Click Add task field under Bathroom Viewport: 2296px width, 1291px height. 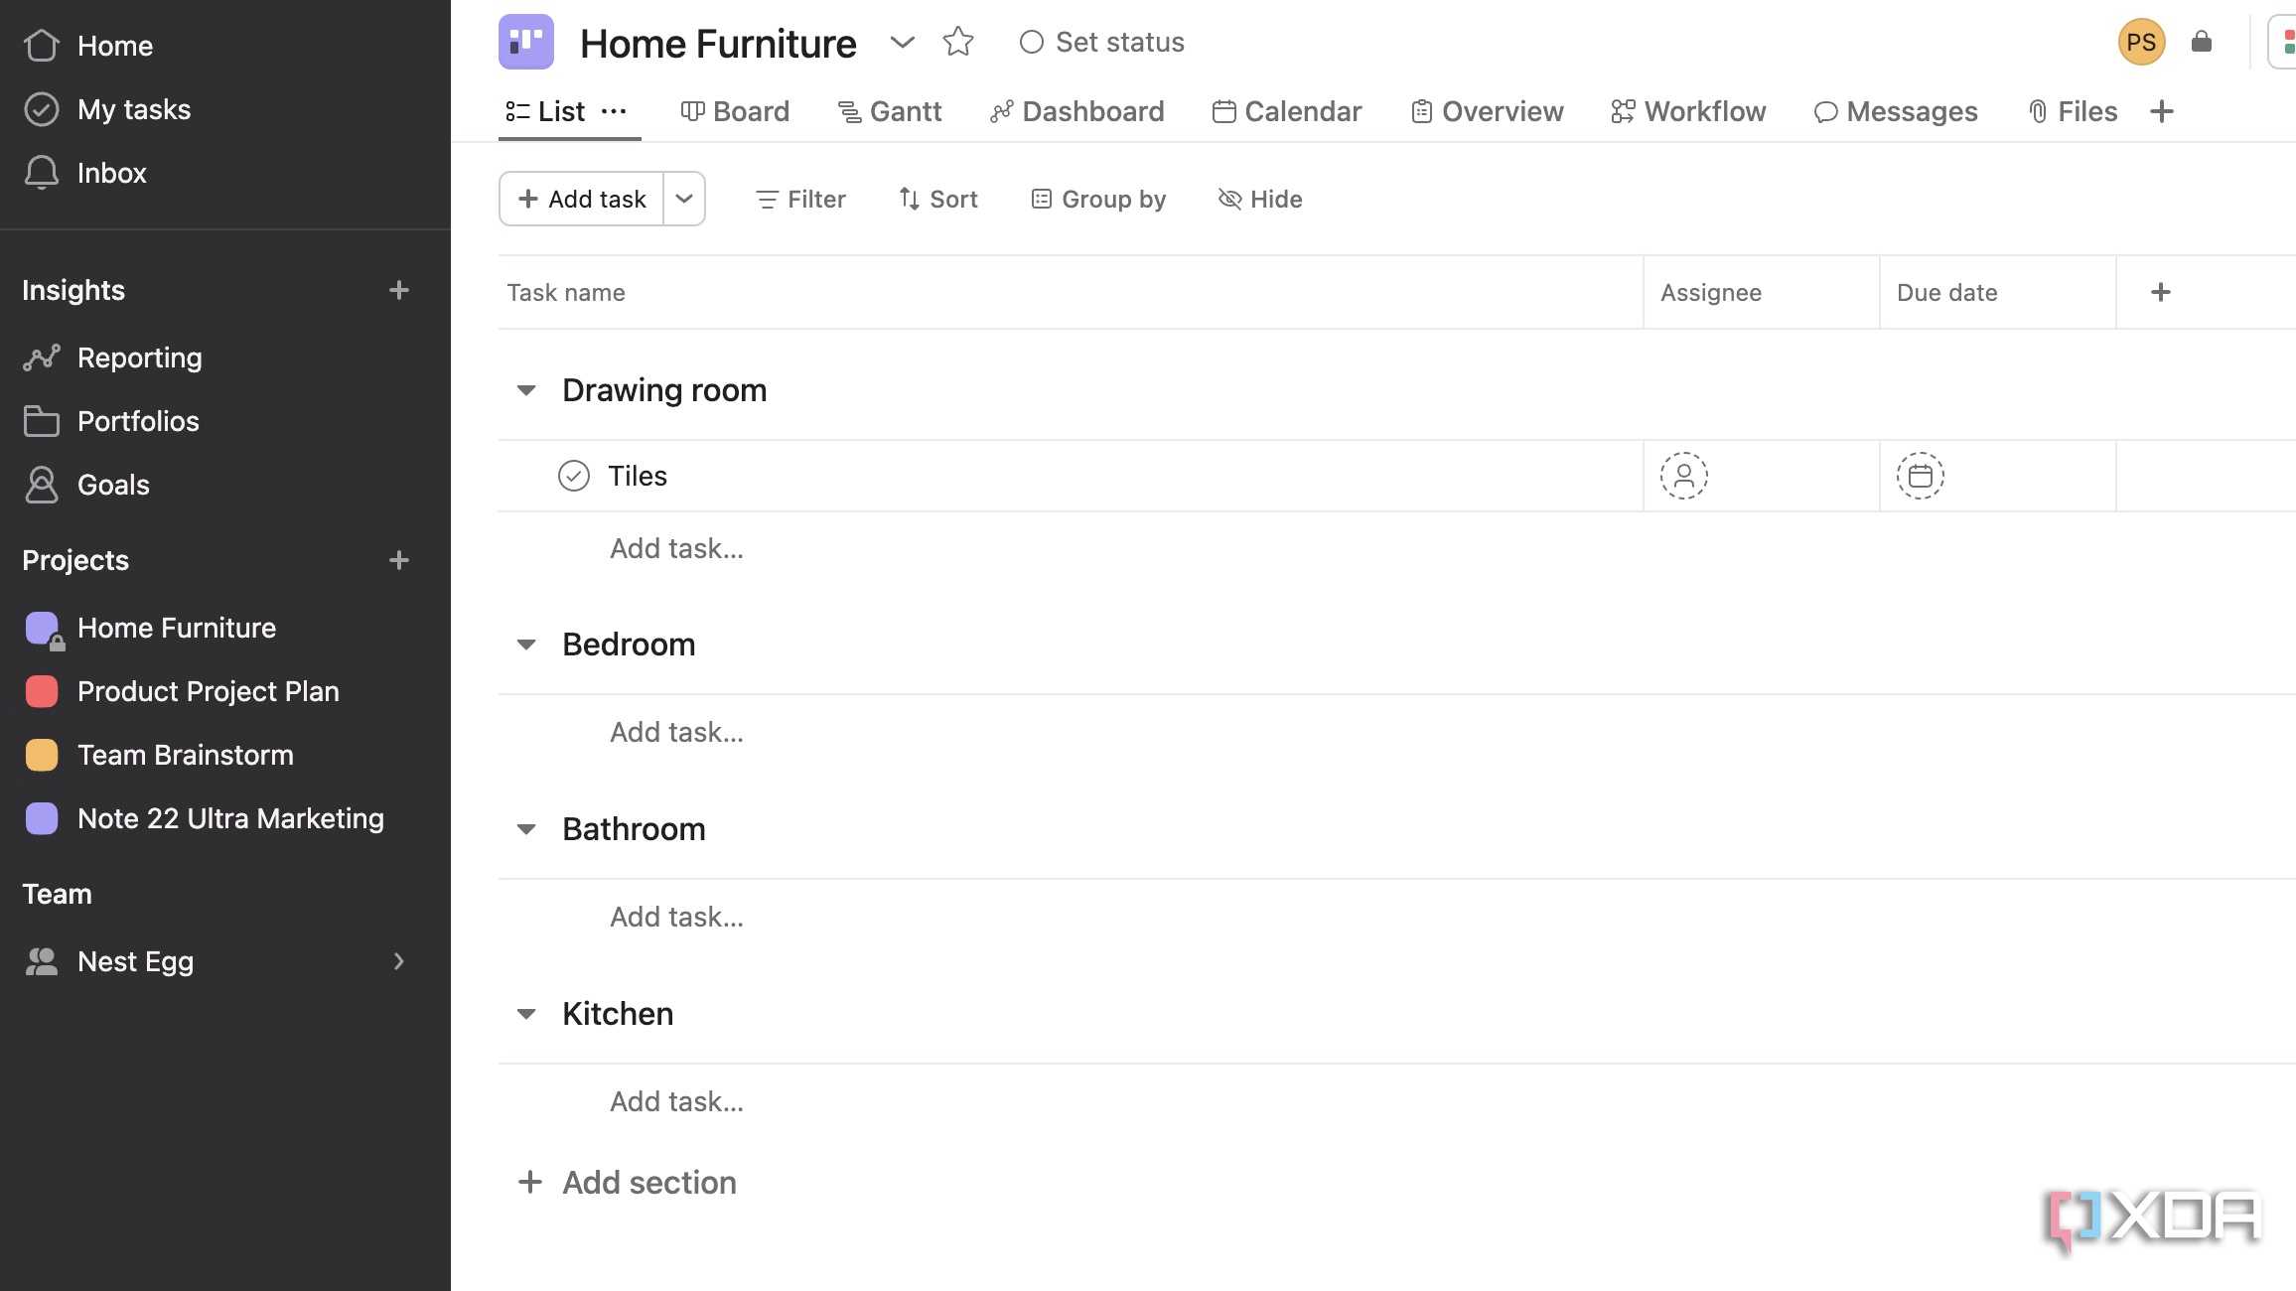point(676,917)
